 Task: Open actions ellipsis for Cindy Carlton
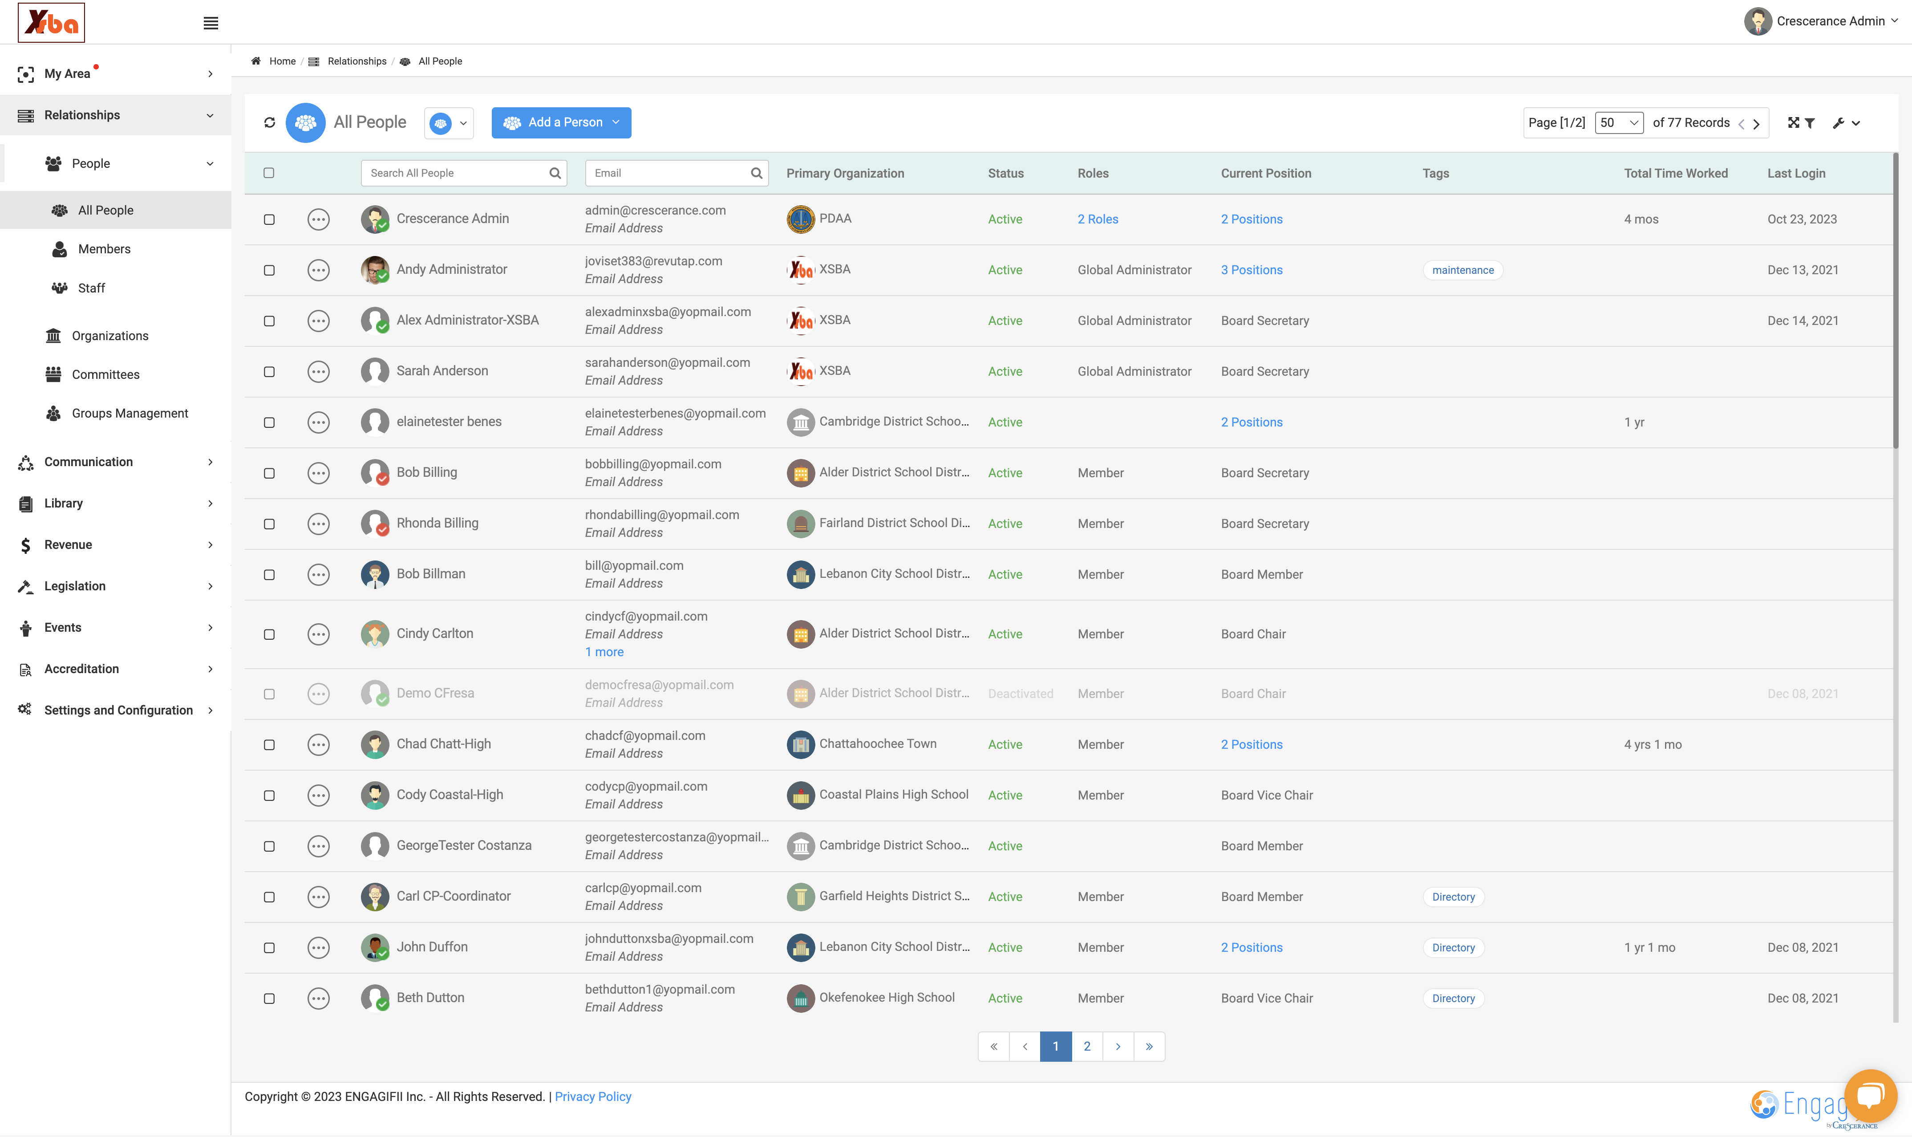point(319,634)
